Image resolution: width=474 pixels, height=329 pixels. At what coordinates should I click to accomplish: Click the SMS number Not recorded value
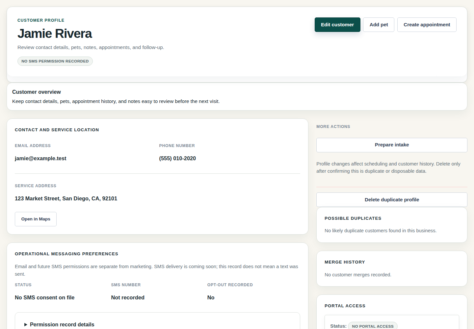[x=128, y=298]
